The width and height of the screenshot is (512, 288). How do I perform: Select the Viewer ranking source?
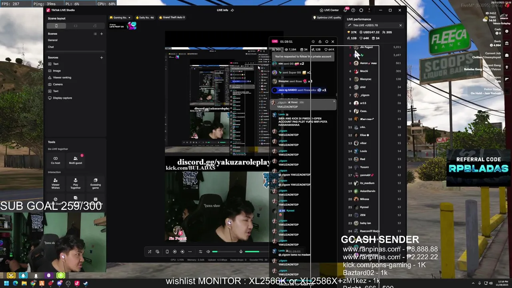(62, 78)
